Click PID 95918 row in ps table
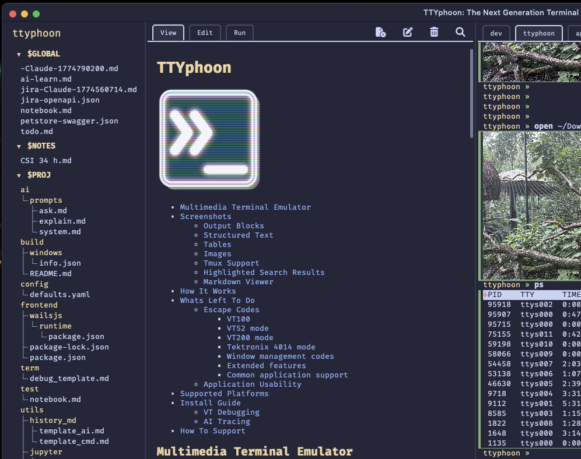The height and width of the screenshot is (459, 581). 532,305
